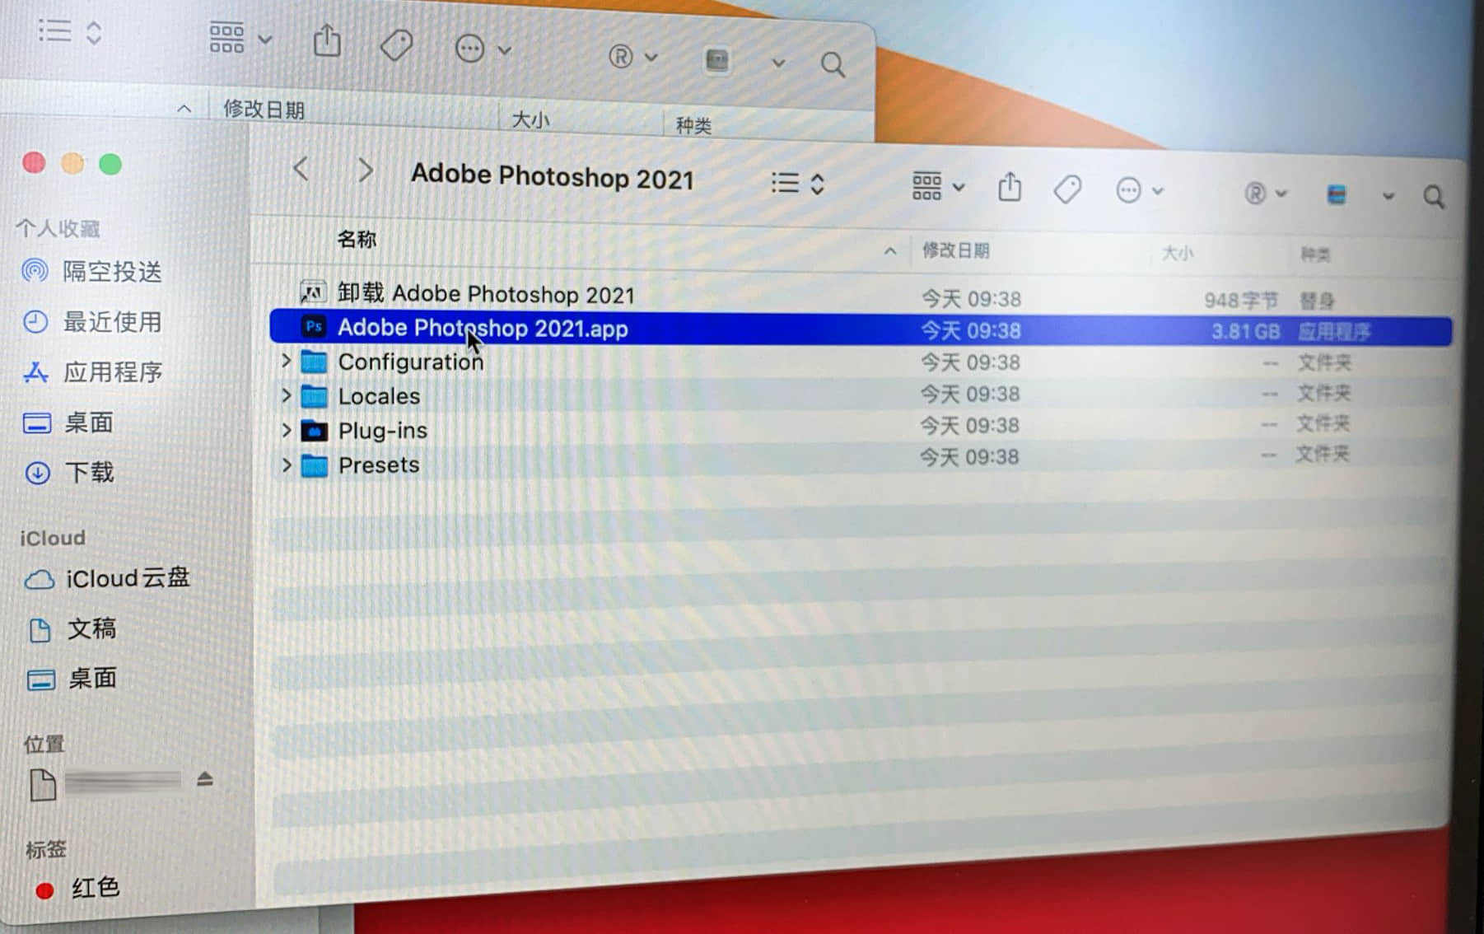
Task: Open 桌面 under 个人收藏 in sidebar
Action: (x=69, y=423)
